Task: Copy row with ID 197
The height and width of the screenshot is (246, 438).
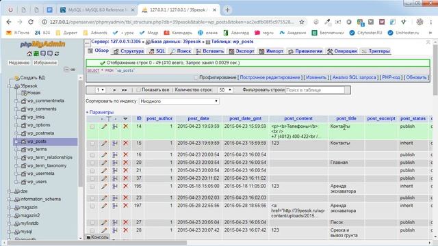Action: [x=115, y=206]
